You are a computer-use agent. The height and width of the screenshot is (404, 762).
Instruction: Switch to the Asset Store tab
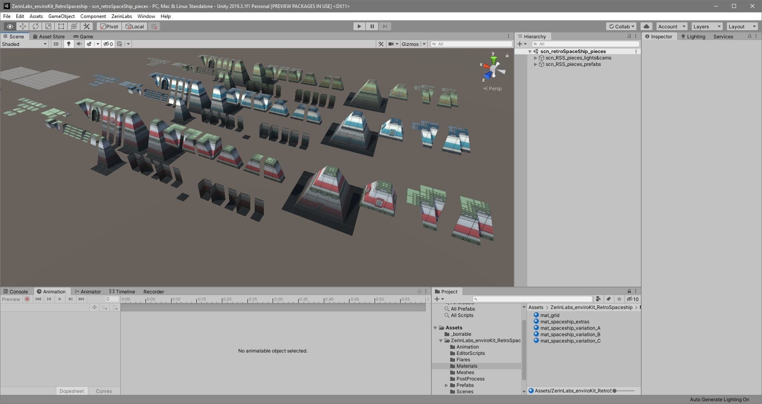[x=49, y=36]
